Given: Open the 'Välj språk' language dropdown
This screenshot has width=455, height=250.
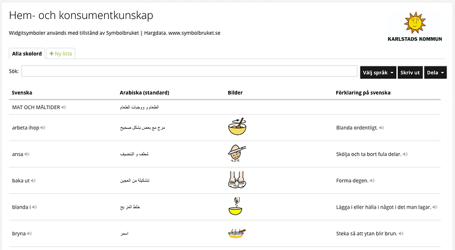Looking at the screenshot, I should 378,73.
